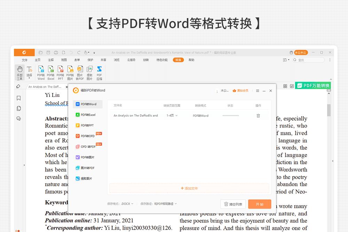Open the 帮助 tab
The image size is (348, 232).
pos(191,60)
